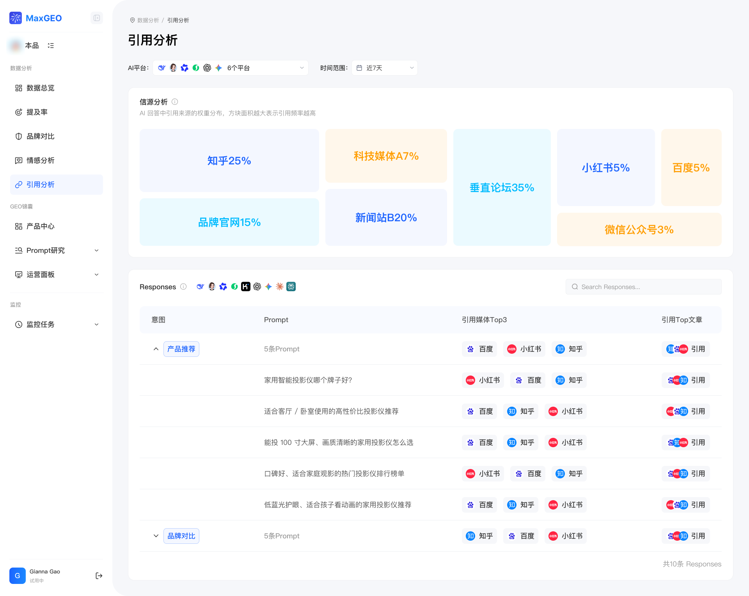This screenshot has height=596, width=749.
Task: Go to 情感分析 in the sidebar
Action: pyautogui.click(x=40, y=160)
